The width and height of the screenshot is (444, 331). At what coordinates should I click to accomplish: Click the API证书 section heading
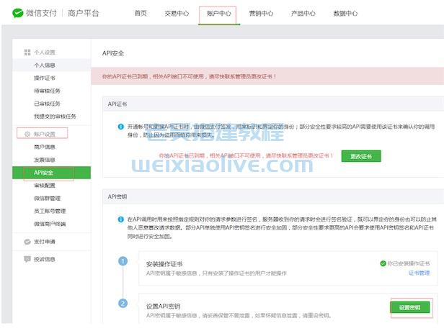(117, 104)
